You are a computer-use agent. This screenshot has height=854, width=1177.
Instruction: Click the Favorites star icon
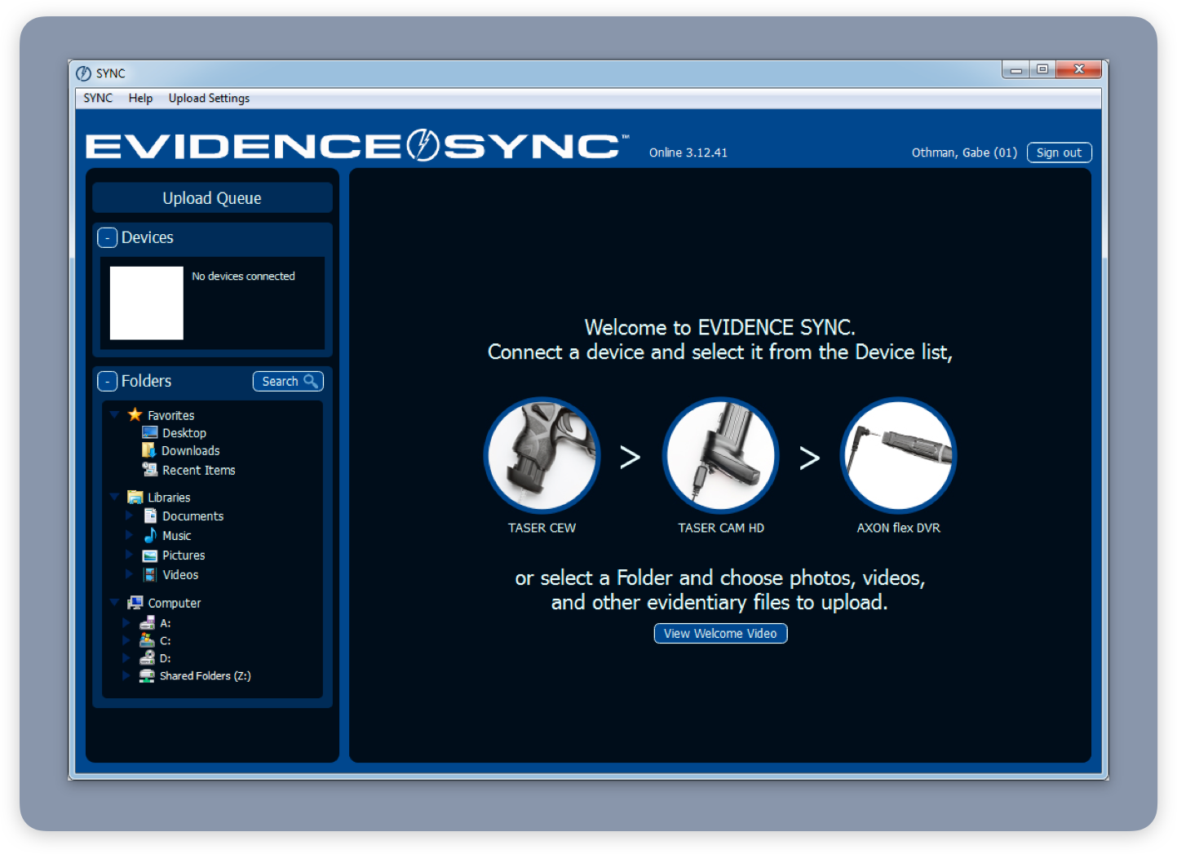click(135, 414)
